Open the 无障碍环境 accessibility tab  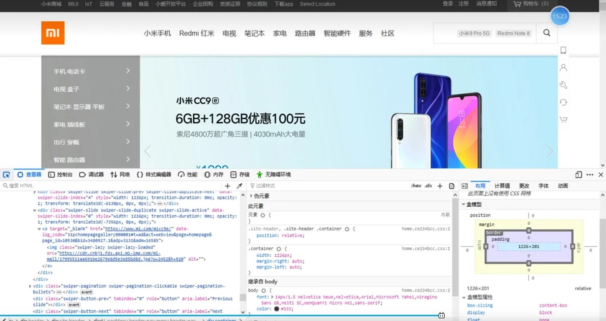274,175
